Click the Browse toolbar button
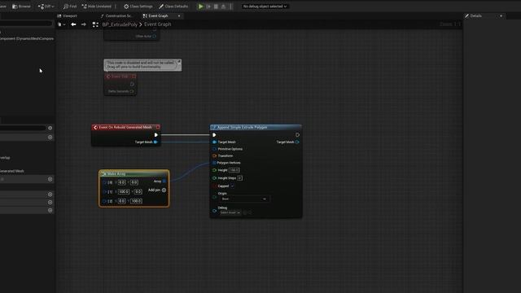The image size is (521, 293). coord(21,7)
